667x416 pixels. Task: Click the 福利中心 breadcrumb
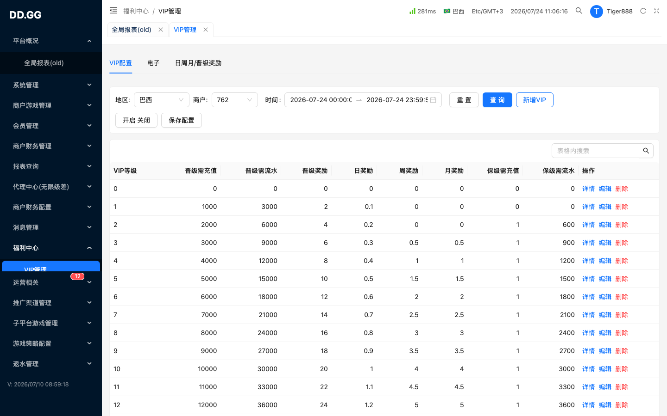click(136, 11)
